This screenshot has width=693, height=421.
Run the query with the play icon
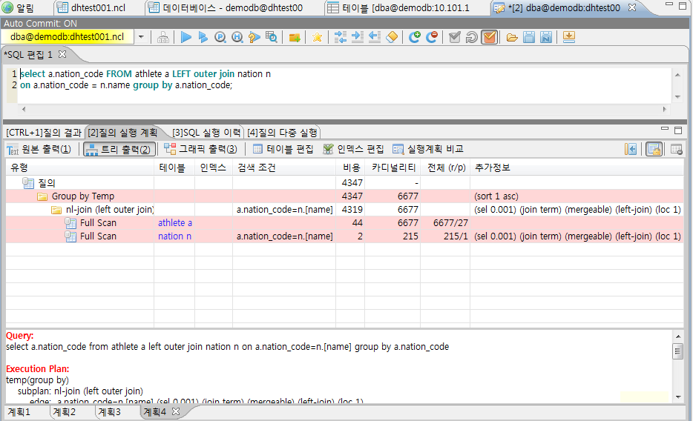185,37
